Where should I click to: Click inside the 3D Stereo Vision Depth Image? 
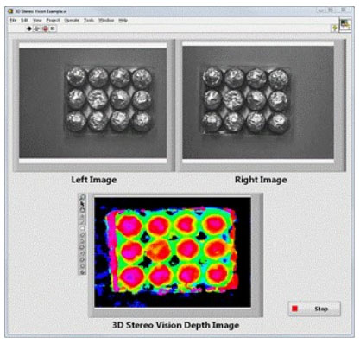point(173,252)
